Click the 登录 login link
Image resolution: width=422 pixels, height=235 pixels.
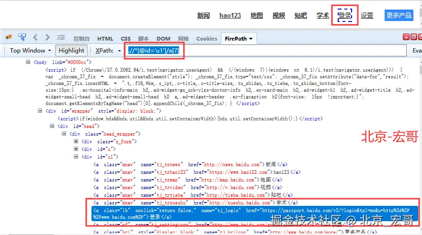[x=345, y=16]
